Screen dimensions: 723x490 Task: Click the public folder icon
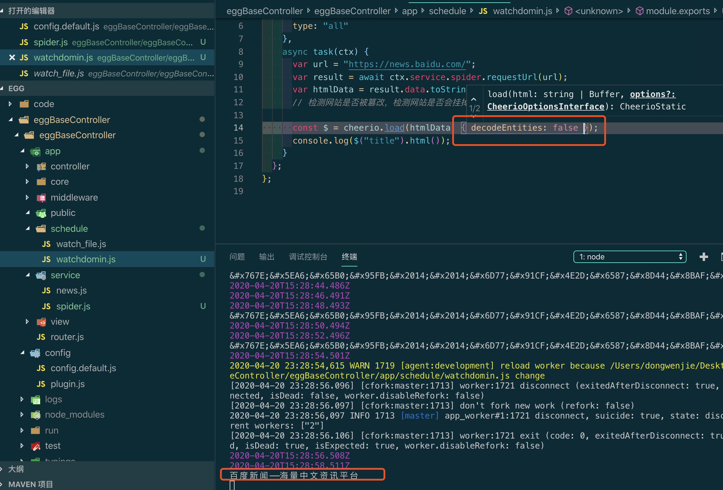[x=41, y=213]
